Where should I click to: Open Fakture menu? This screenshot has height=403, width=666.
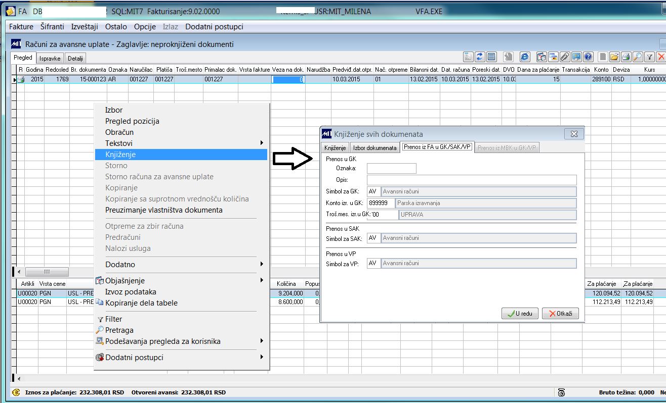click(21, 27)
